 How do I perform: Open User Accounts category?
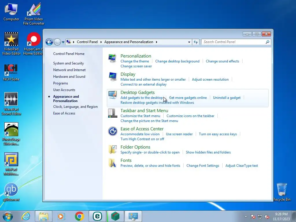[x=64, y=90]
